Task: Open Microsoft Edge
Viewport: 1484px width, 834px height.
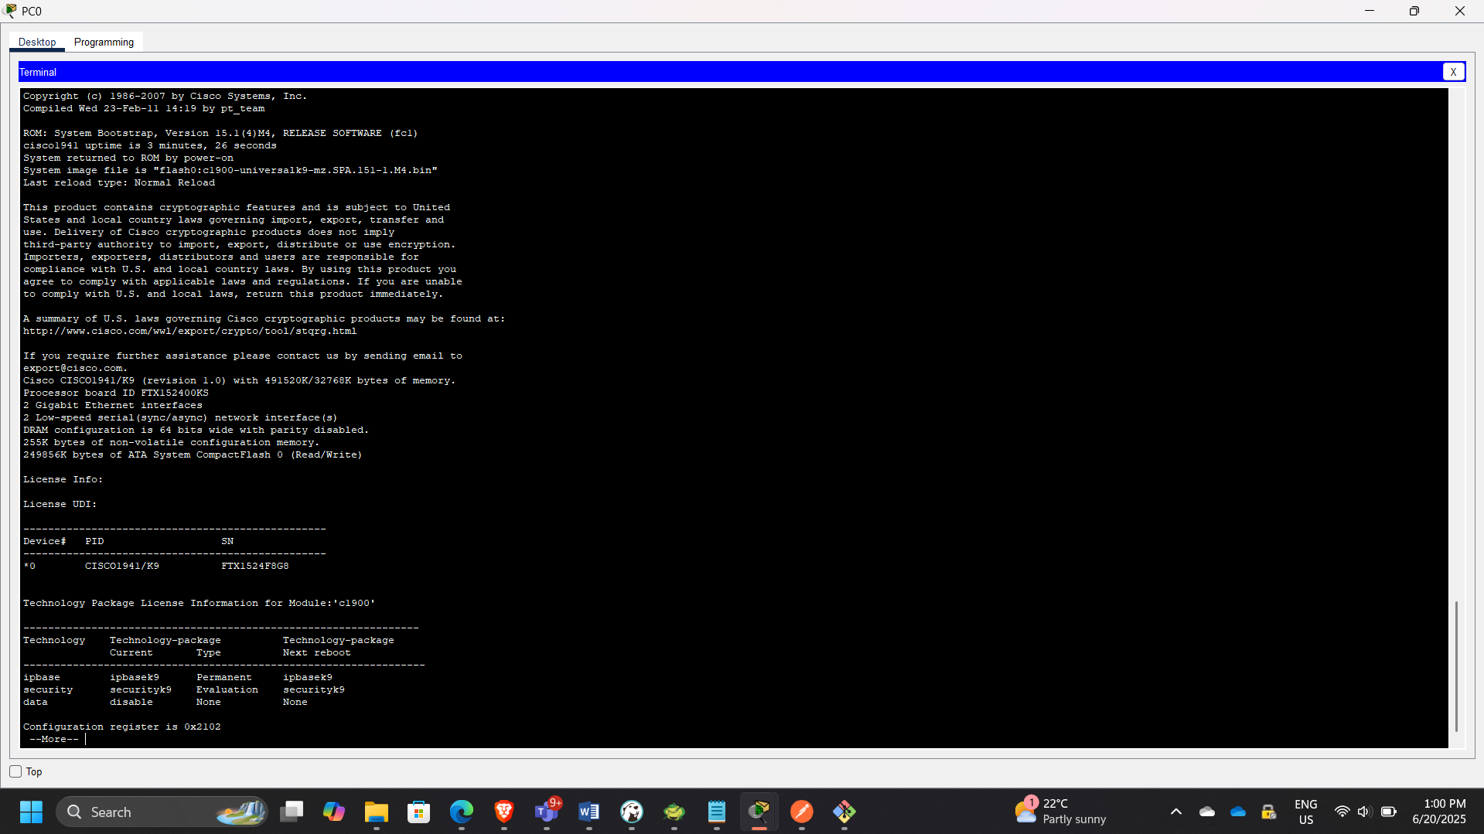Action: click(461, 812)
